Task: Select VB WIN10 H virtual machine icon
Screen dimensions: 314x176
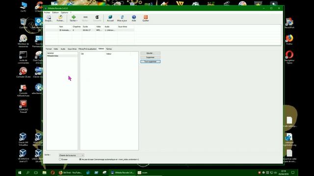Action: (23, 155)
